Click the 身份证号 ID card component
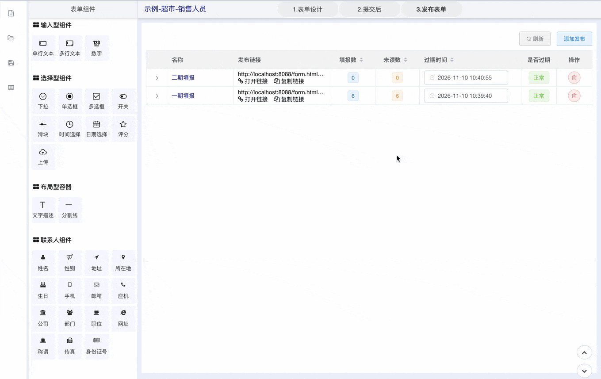Image resolution: width=601 pixels, height=379 pixels. pyautogui.click(x=96, y=346)
